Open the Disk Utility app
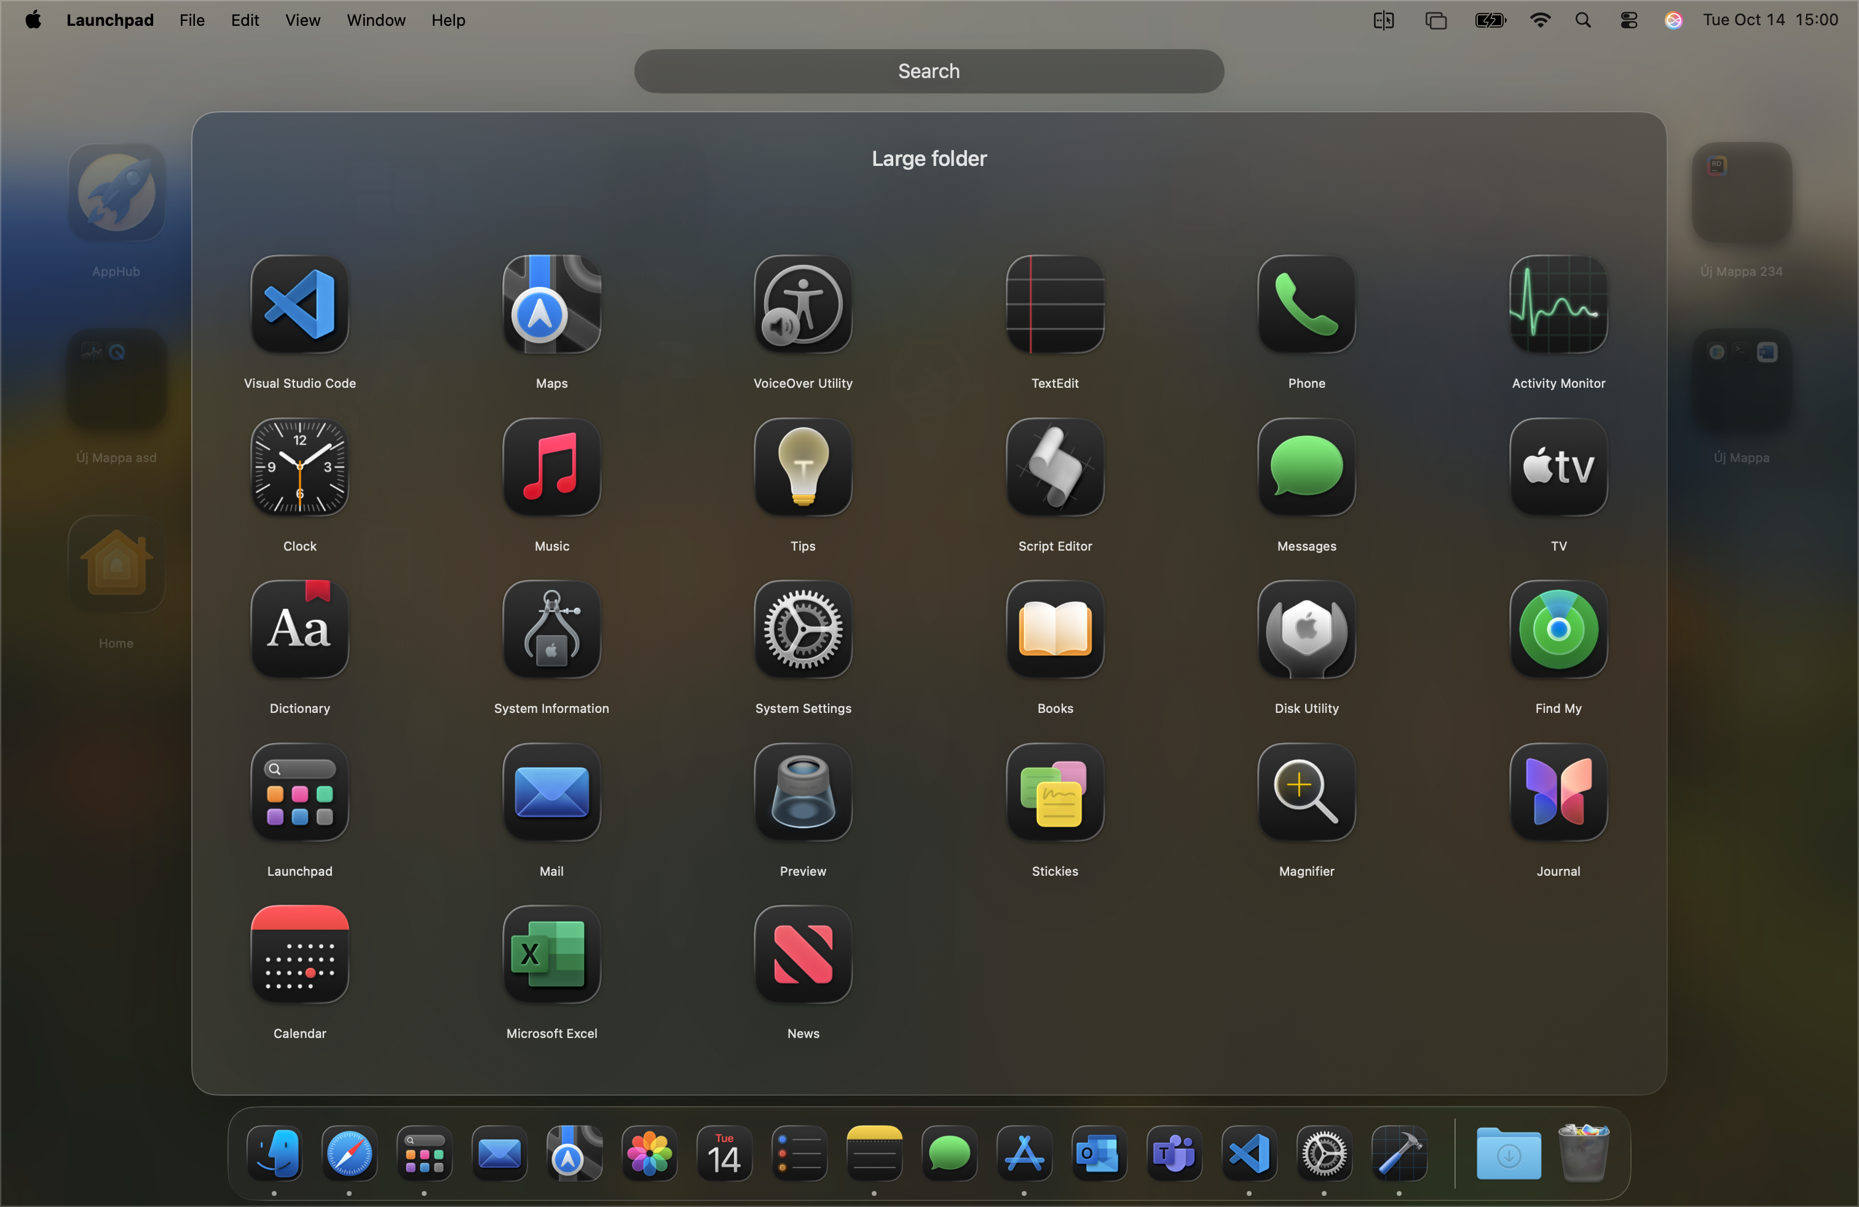Image resolution: width=1859 pixels, height=1207 pixels. (1306, 629)
